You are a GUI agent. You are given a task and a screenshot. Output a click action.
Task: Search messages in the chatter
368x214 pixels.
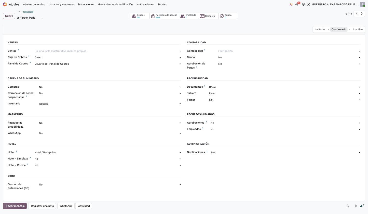pos(348,206)
